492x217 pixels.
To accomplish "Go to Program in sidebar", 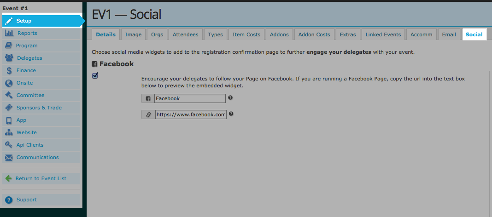I will pos(41,46).
